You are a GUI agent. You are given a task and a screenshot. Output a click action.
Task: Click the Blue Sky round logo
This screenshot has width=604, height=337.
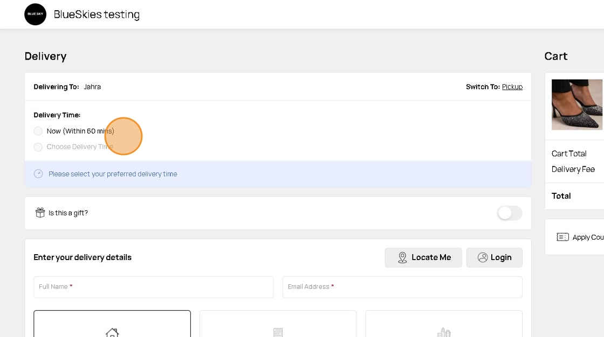pos(35,15)
